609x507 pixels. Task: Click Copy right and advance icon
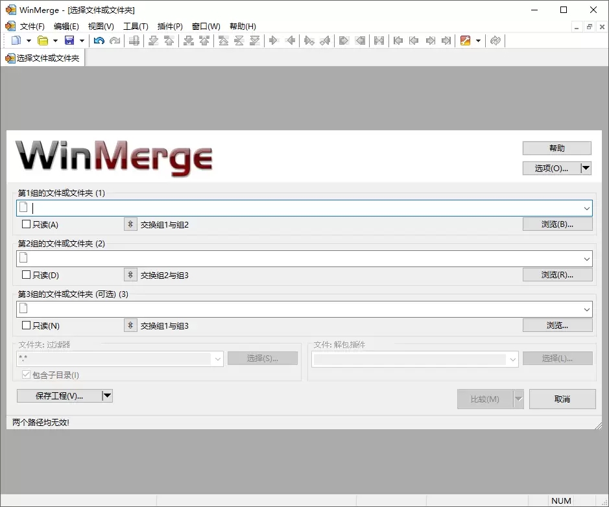click(309, 40)
